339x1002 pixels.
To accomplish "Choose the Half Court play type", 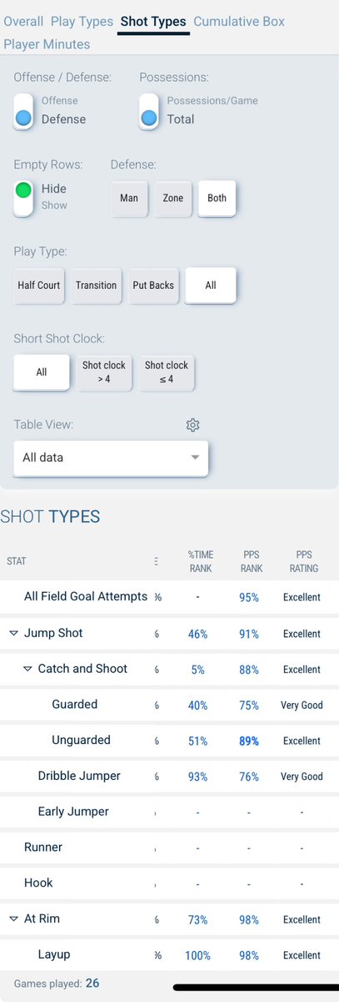I will (39, 286).
